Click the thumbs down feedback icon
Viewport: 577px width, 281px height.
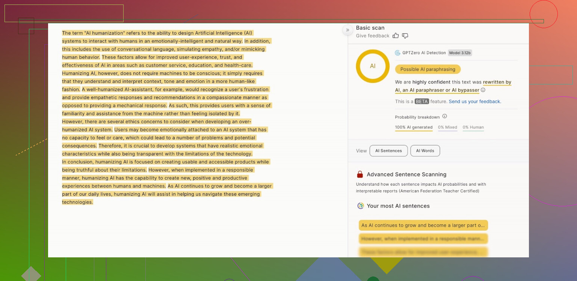point(405,36)
